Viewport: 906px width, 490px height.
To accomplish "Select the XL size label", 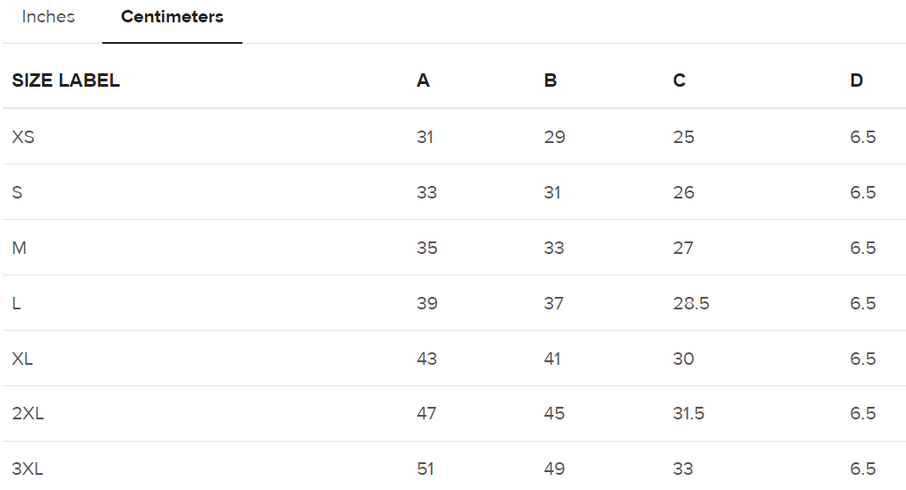I will [22, 359].
